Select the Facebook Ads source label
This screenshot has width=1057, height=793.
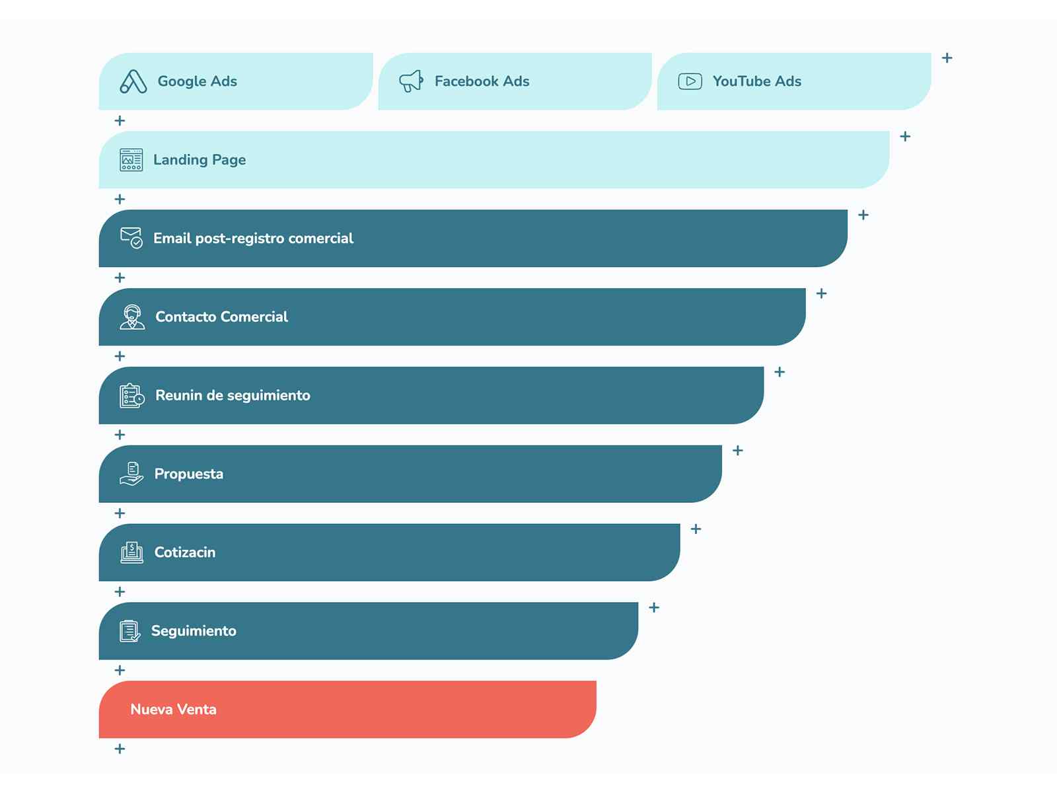[x=482, y=81]
